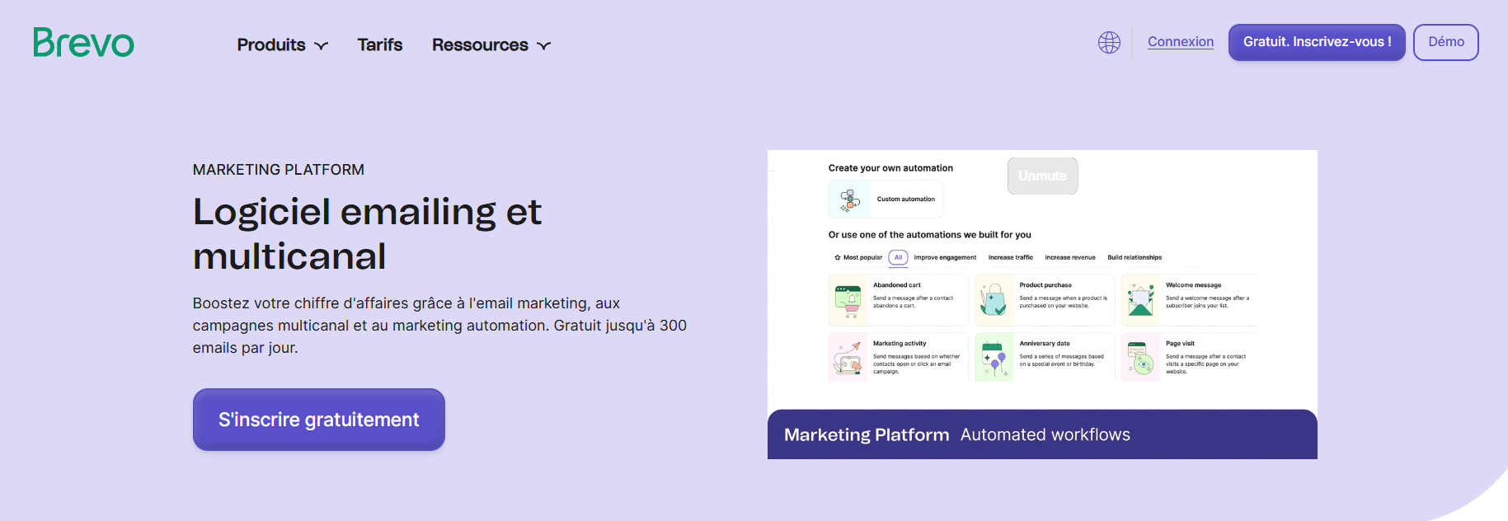Click the Create your own automation heading
This screenshot has height=521, width=1508.
[x=890, y=168]
